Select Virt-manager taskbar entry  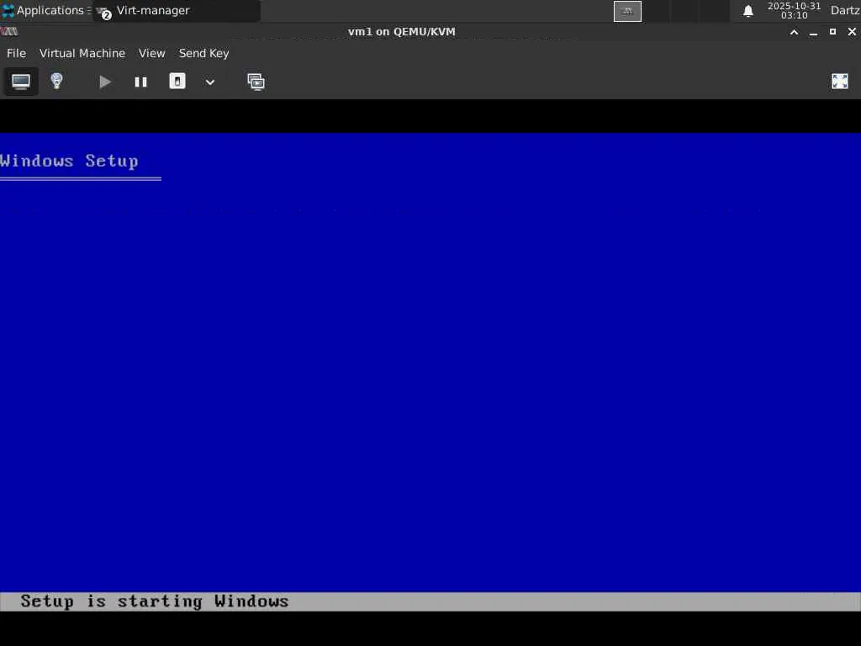[x=176, y=10]
